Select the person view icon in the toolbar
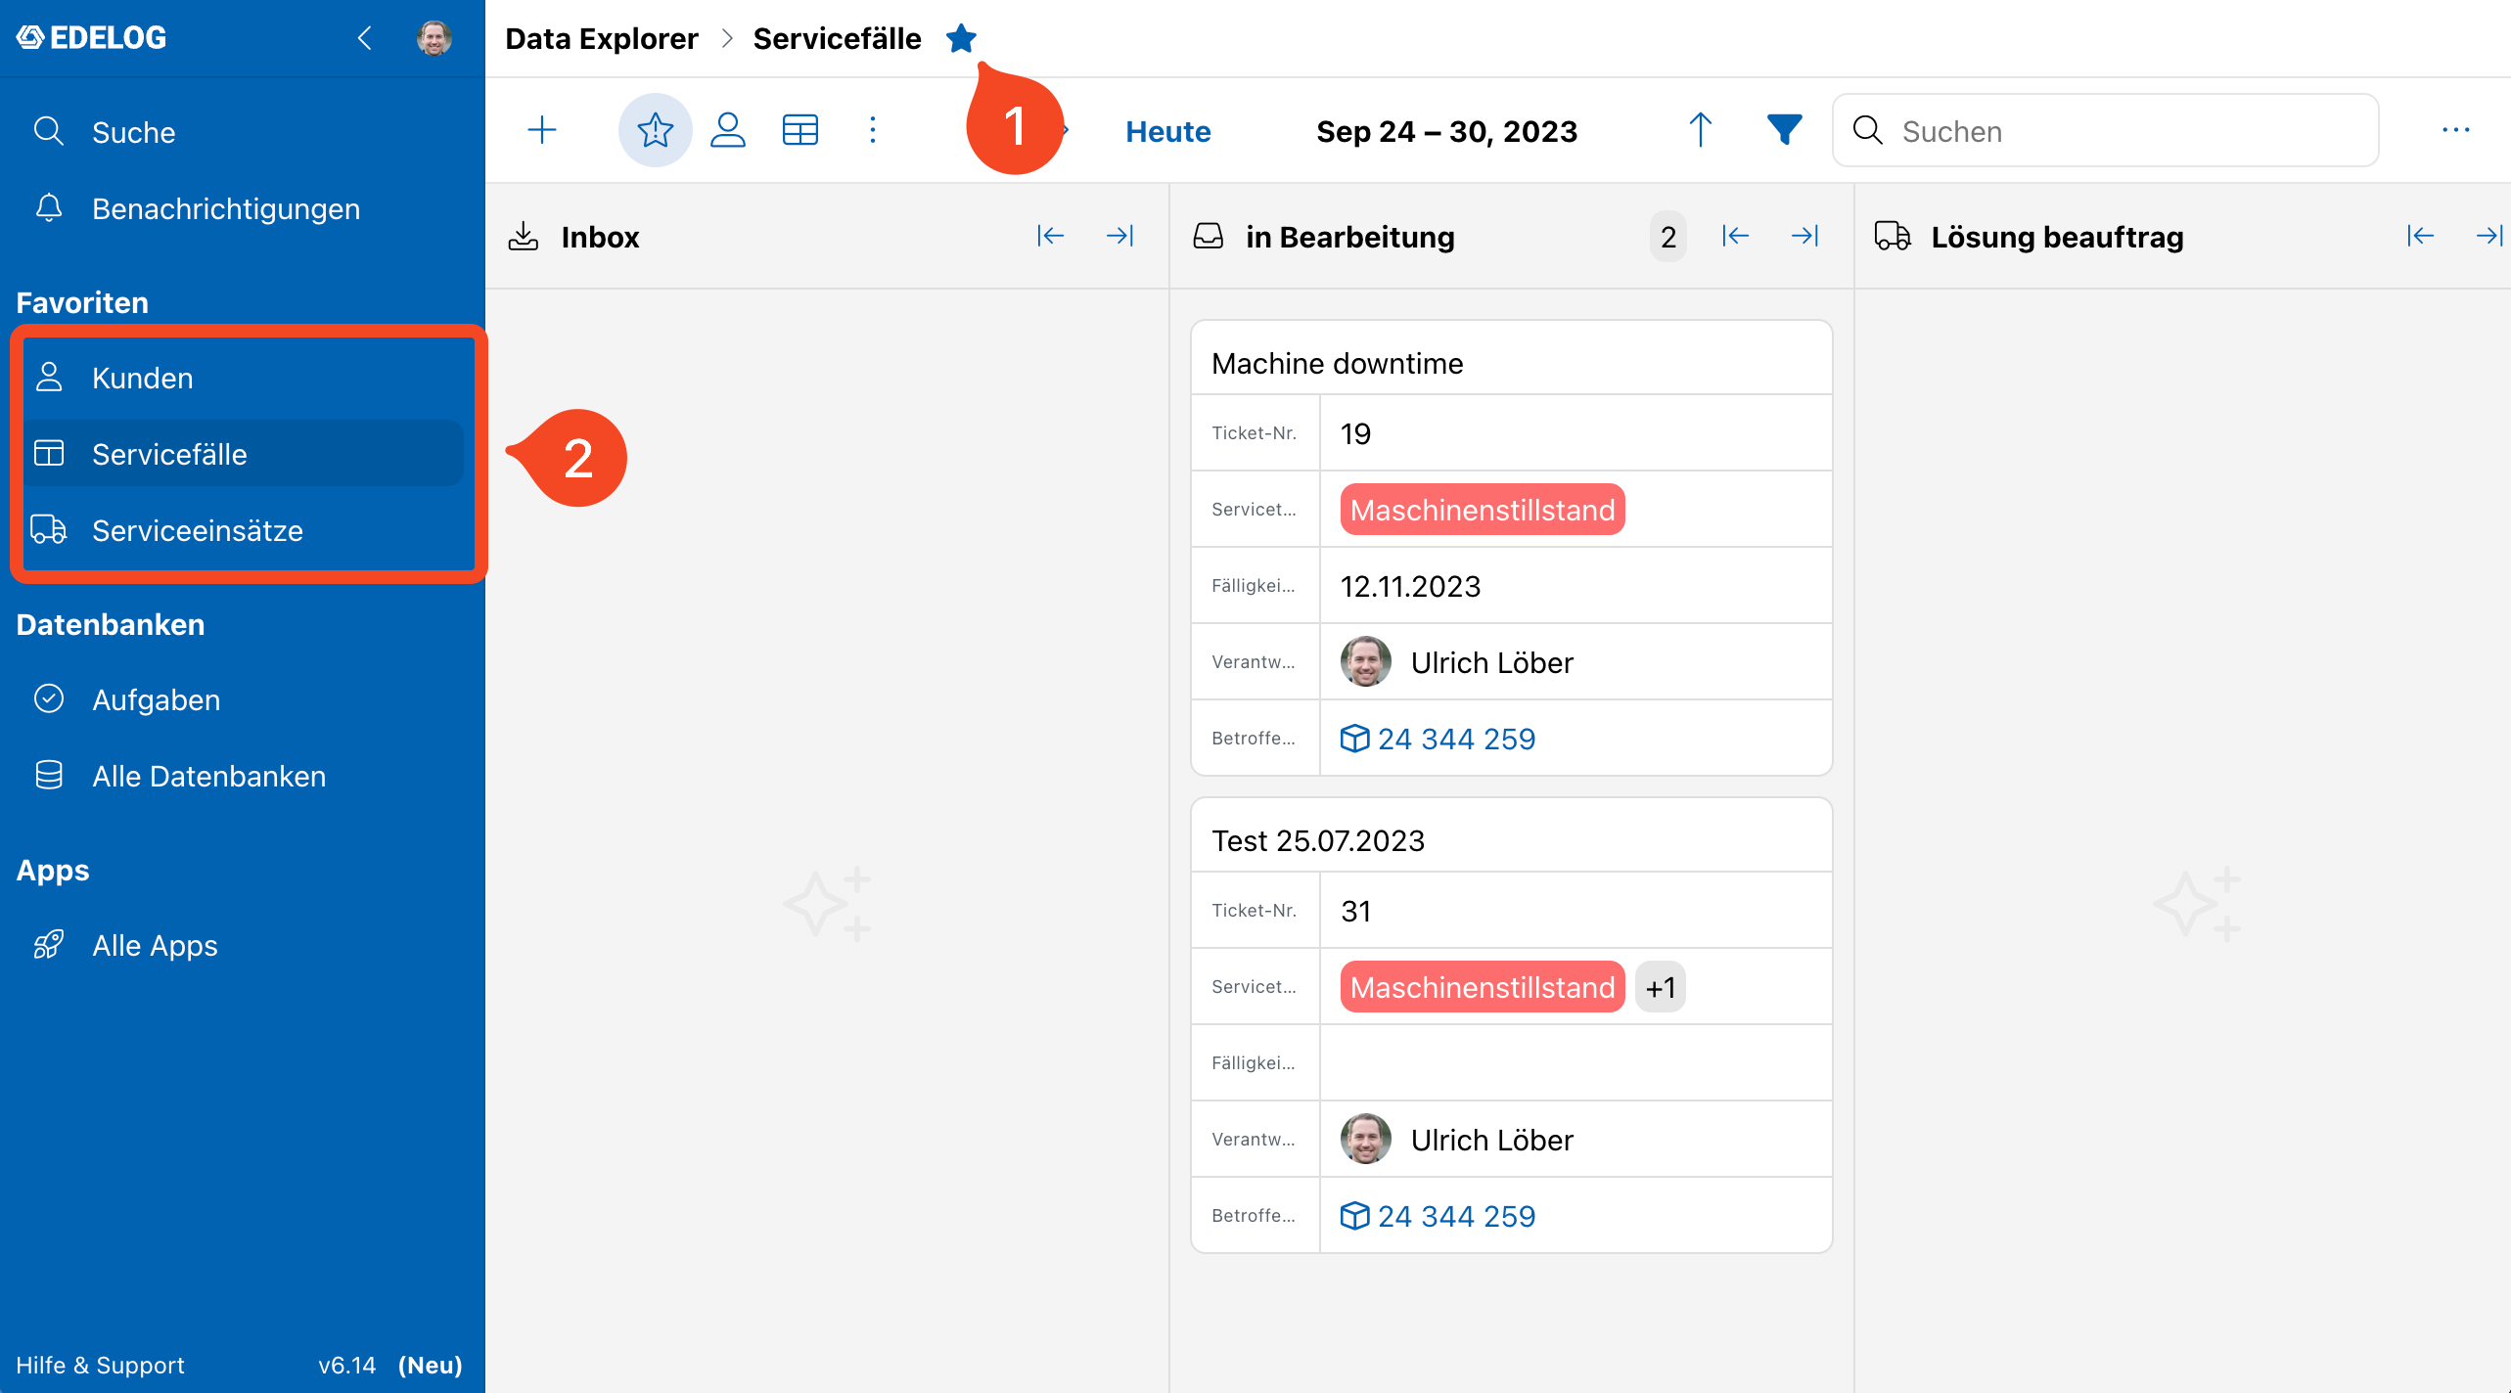Image resolution: width=2511 pixels, height=1393 pixels. pos(727,130)
